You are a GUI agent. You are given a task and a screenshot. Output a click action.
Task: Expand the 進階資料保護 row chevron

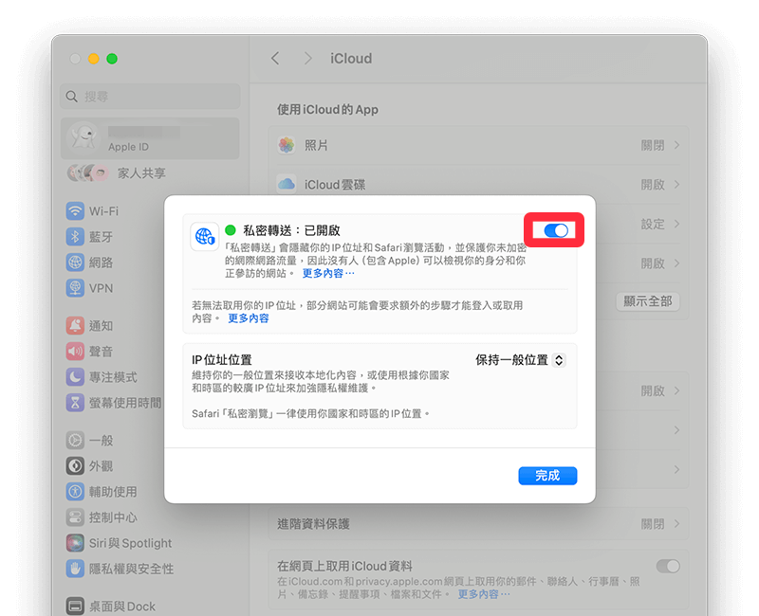(676, 524)
